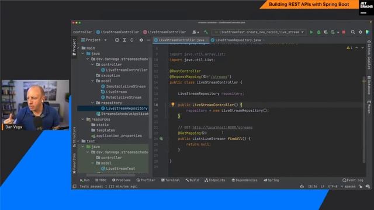This screenshot has height=210, width=374.
Task: Open Problems tool window tab
Action: tap(121, 180)
